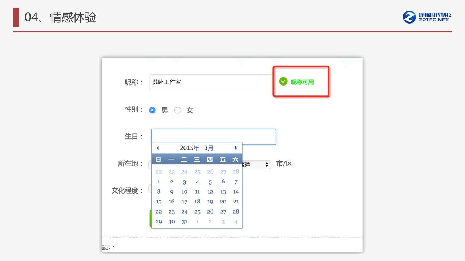This screenshot has width=465, height=261.
Task: Pick March 15 in the calendar
Action: pos(159,202)
